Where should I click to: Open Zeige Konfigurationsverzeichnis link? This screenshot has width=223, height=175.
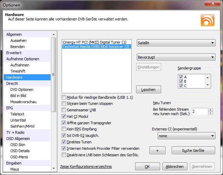(86, 166)
